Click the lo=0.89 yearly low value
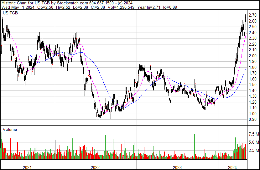Viewport: 260px width, 170px height. click(x=170, y=7)
